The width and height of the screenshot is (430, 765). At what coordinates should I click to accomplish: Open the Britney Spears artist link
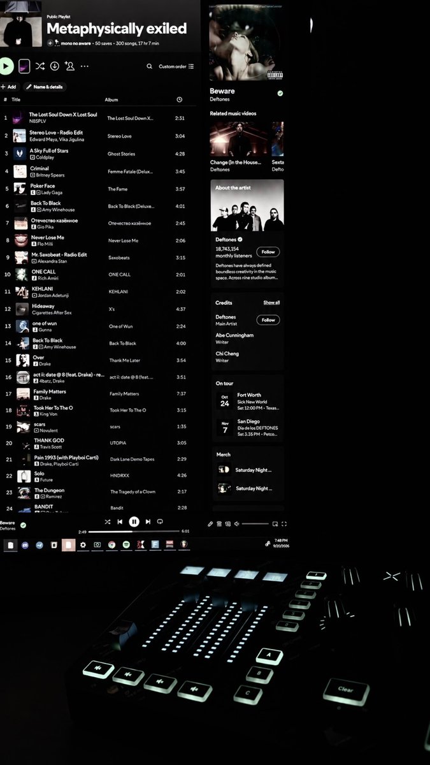pos(50,175)
